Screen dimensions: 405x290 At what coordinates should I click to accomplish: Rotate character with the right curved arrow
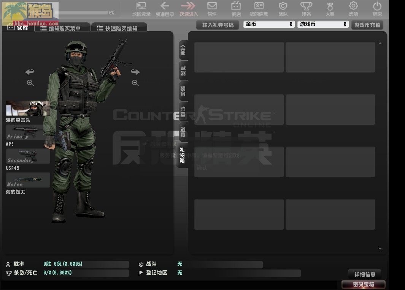pos(135,72)
